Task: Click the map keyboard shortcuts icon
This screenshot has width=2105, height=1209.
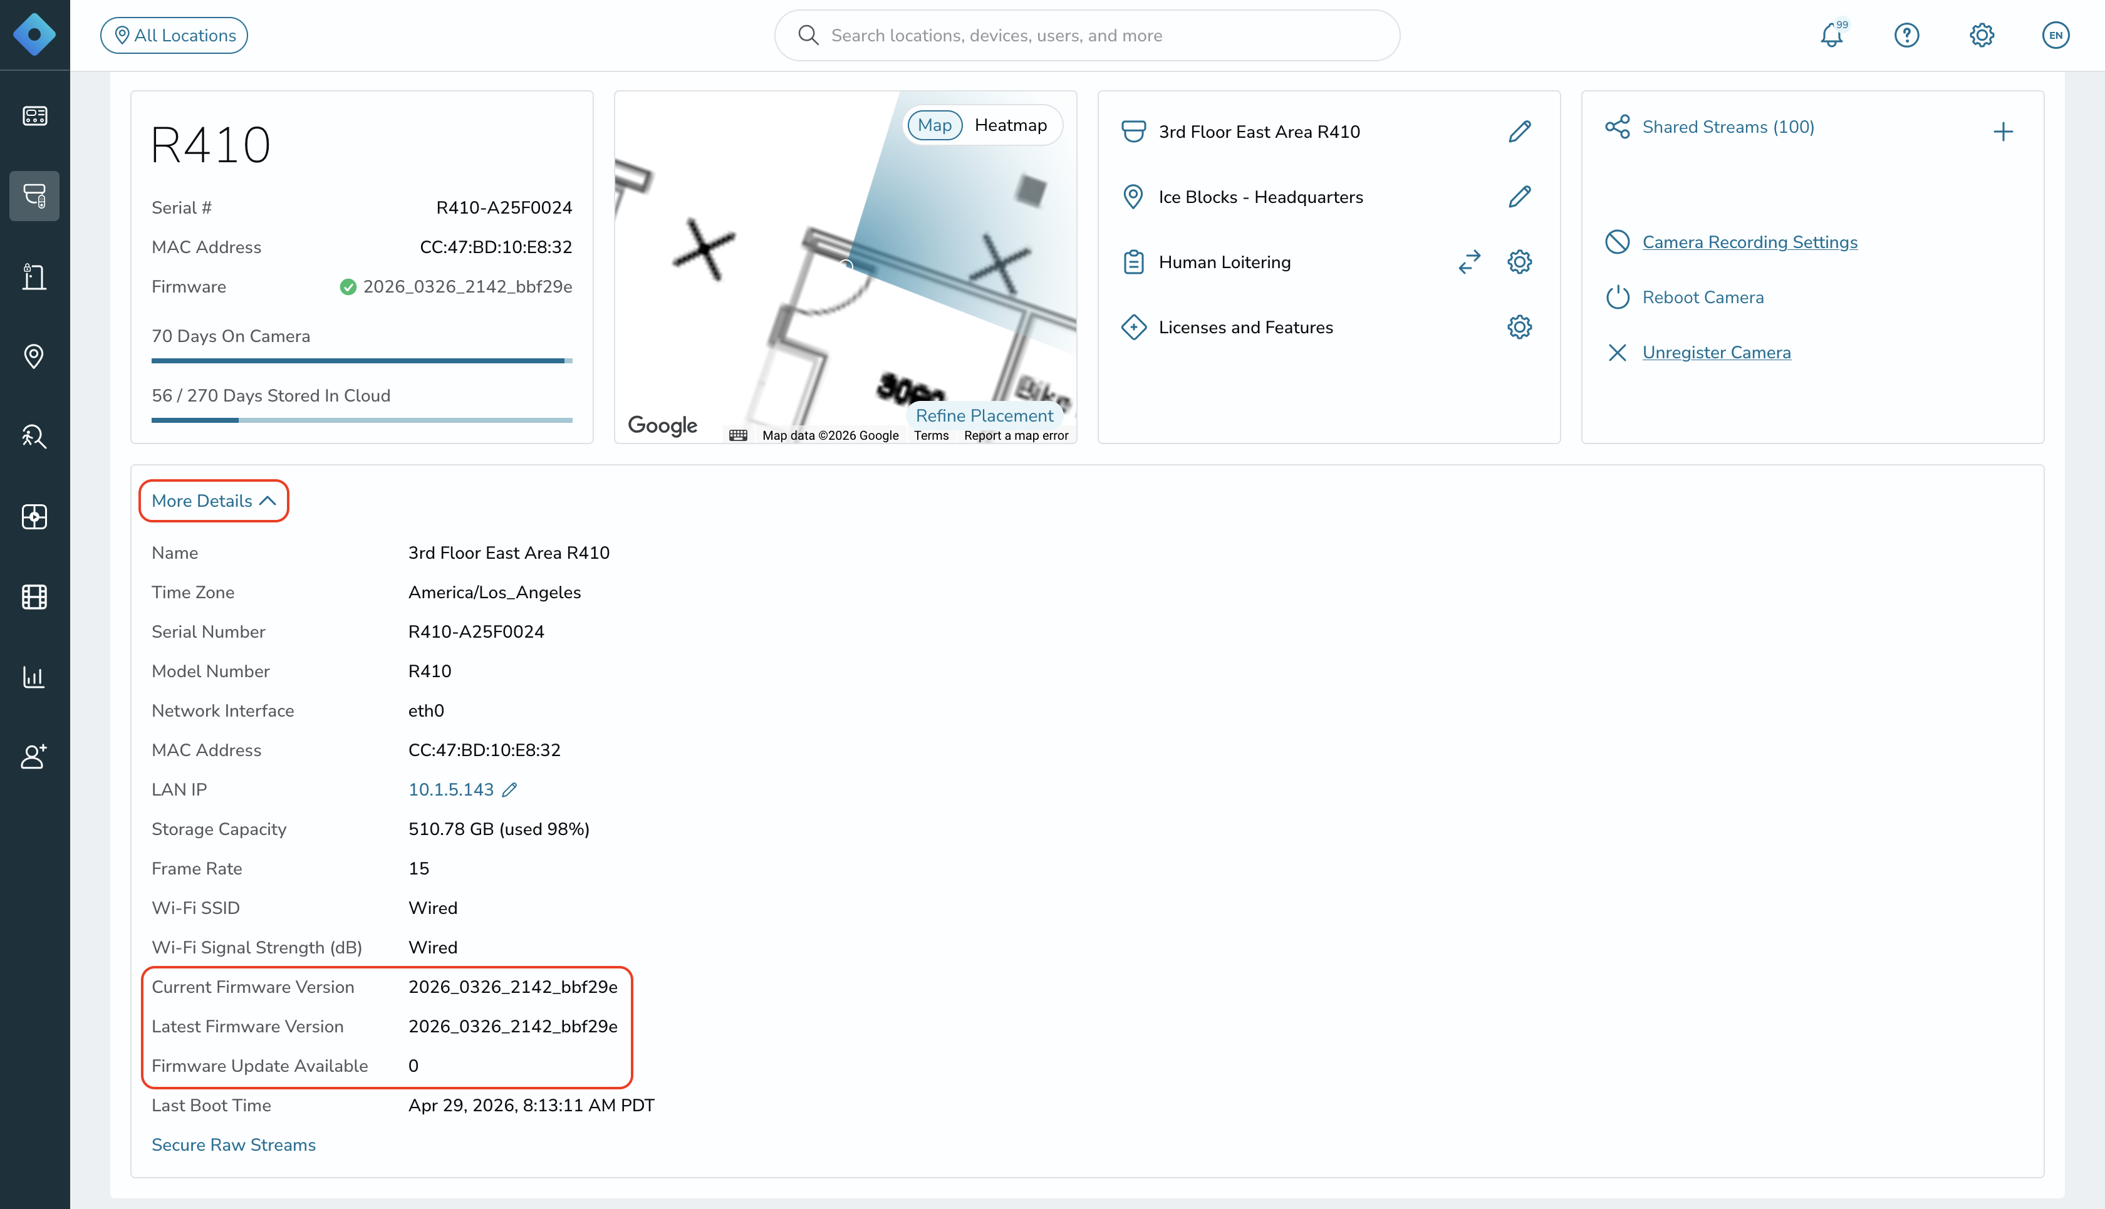Action: 738,435
